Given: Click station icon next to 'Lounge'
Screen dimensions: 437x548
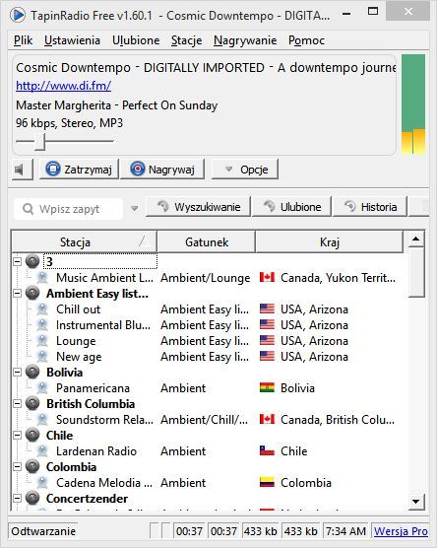Looking at the screenshot, I should pyautogui.click(x=42, y=341).
